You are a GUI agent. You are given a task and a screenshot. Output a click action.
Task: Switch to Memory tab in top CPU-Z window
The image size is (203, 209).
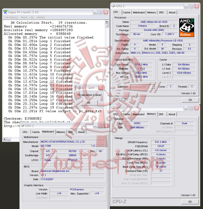click(x=151, y=13)
